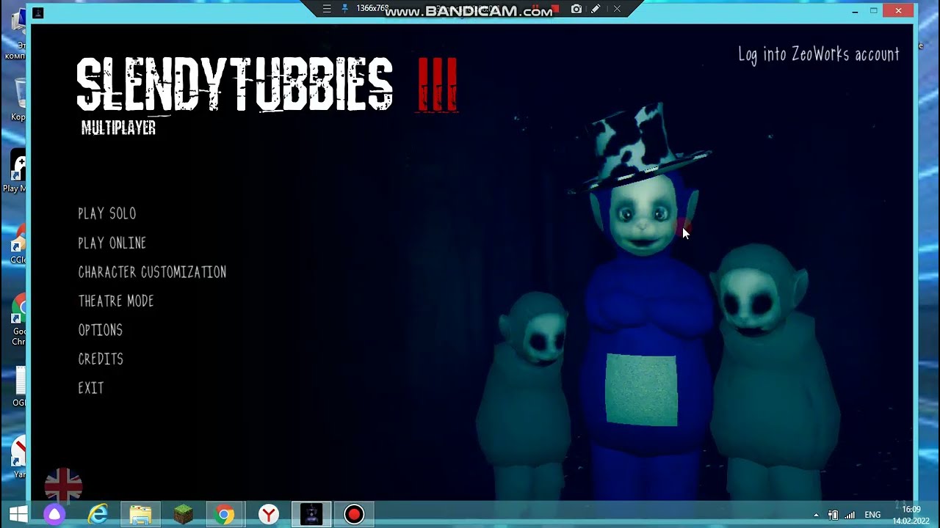Screen dimensions: 940x528
Task: Select the Recycle Bin desktop icon
Action: click(18, 99)
